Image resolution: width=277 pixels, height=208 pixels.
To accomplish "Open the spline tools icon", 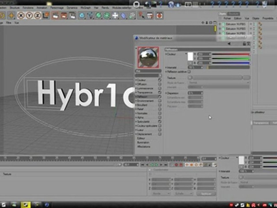I will pyautogui.click(x=90, y=16).
